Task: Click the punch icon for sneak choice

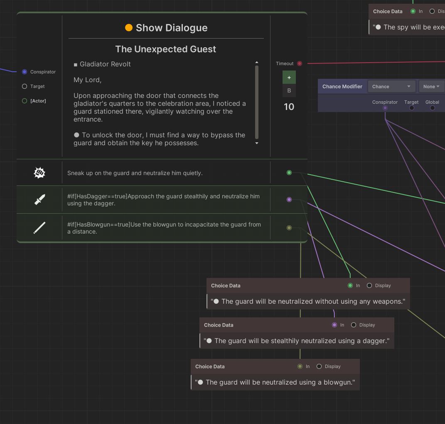Action: pyautogui.click(x=39, y=173)
